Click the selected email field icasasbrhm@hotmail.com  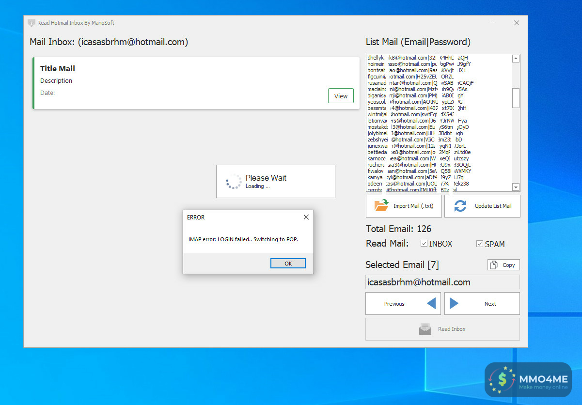[x=442, y=282]
